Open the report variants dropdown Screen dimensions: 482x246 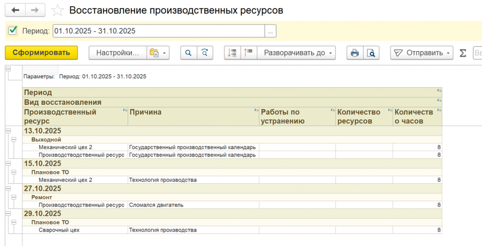pyautogui.click(x=158, y=53)
